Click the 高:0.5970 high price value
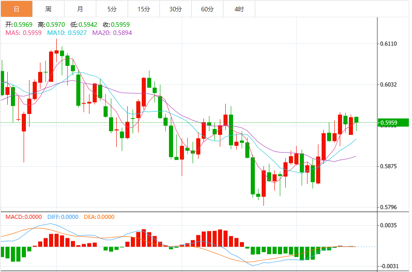 [51, 25]
